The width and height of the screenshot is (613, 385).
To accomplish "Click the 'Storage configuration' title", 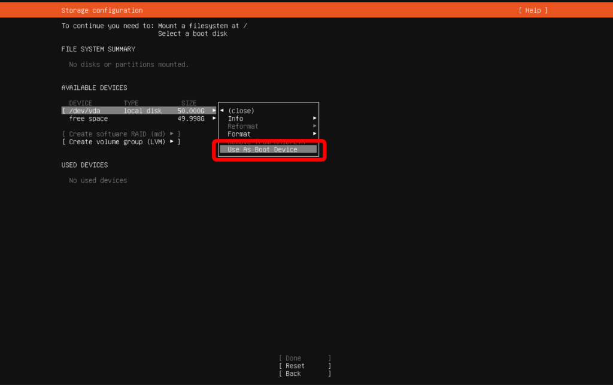I will coord(102,10).
